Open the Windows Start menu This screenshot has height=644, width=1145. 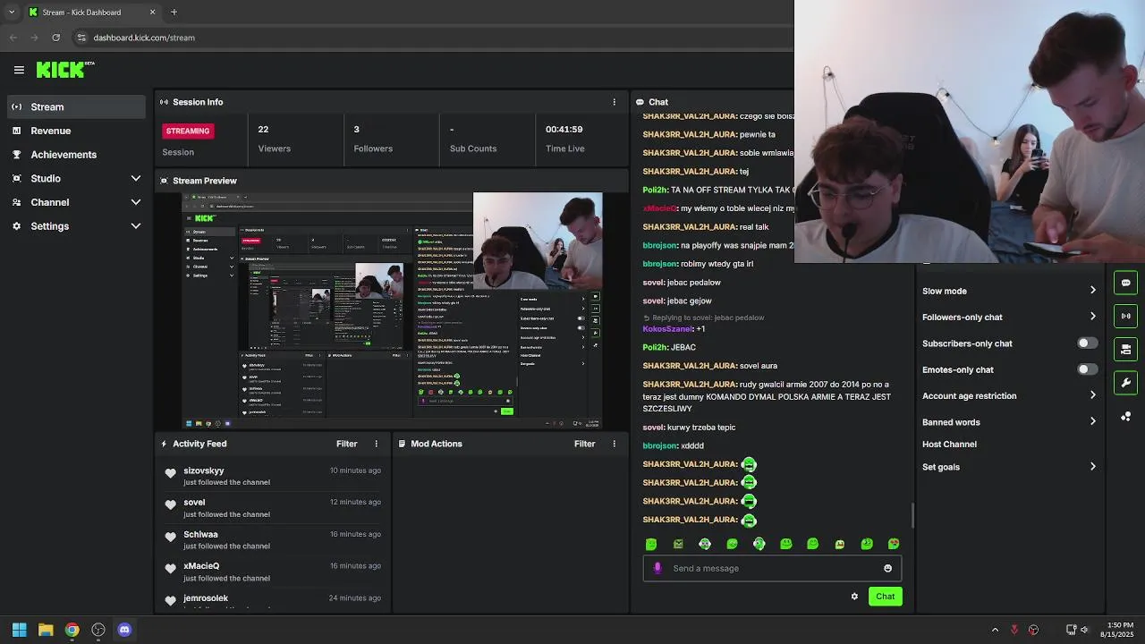click(x=19, y=630)
